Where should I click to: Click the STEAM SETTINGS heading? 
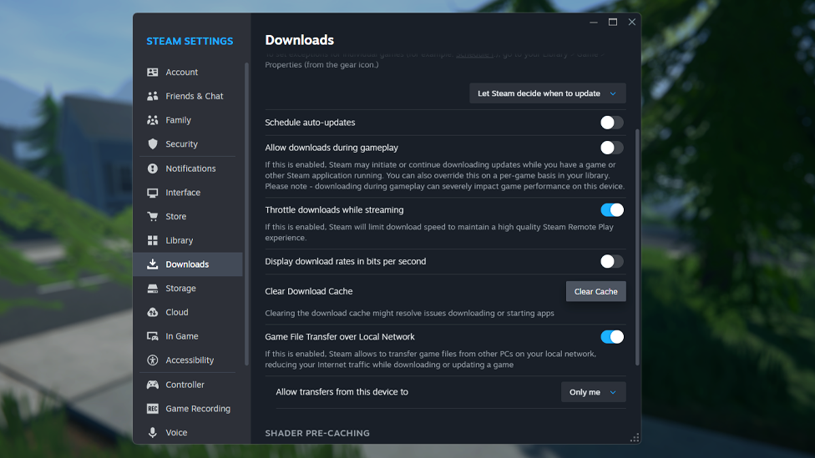(190, 41)
